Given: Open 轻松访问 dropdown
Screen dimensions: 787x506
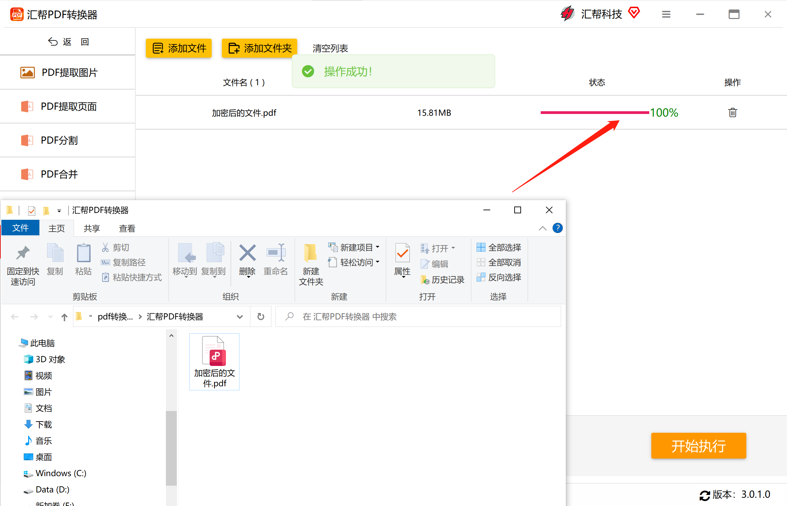Looking at the screenshot, I should click(x=354, y=262).
